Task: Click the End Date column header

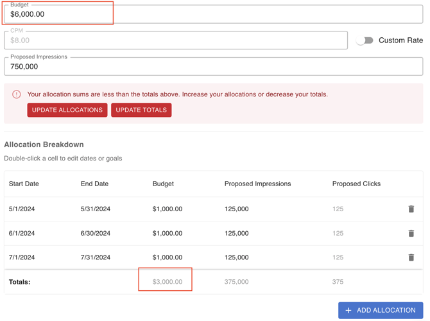Action: [94, 184]
